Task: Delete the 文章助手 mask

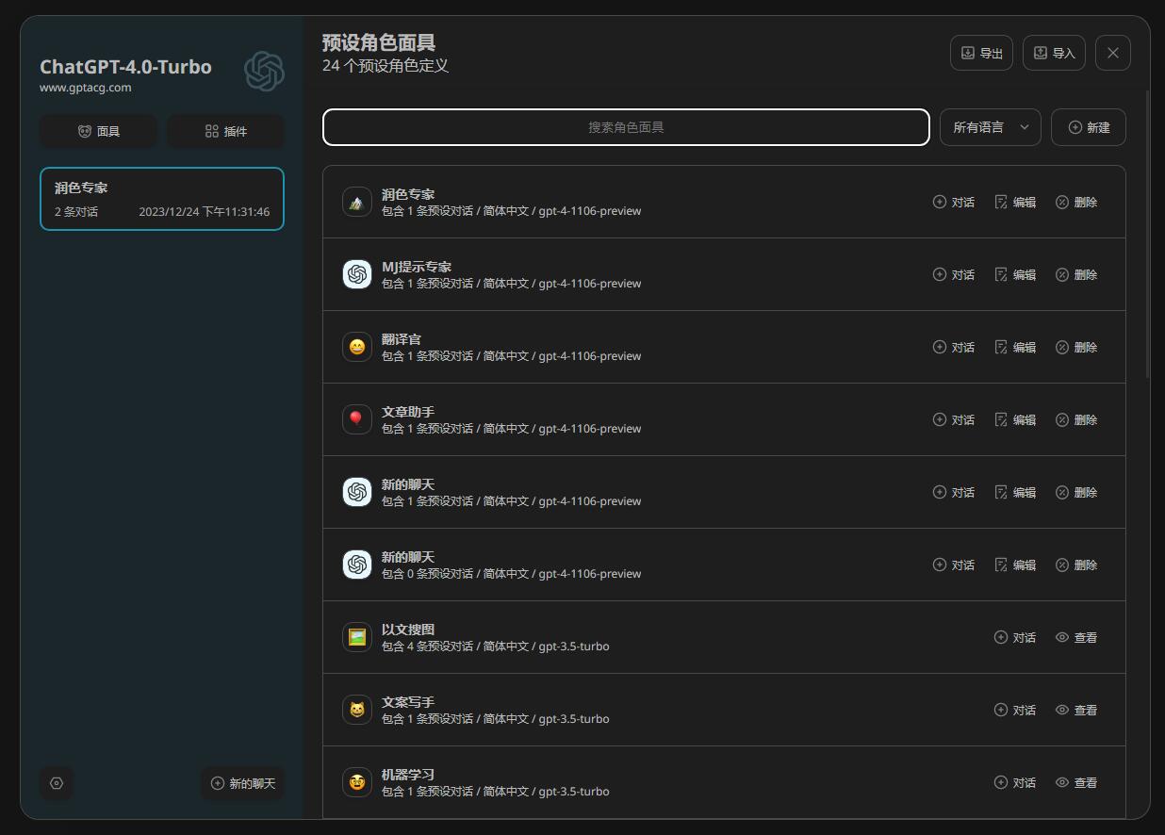Action: tap(1076, 419)
